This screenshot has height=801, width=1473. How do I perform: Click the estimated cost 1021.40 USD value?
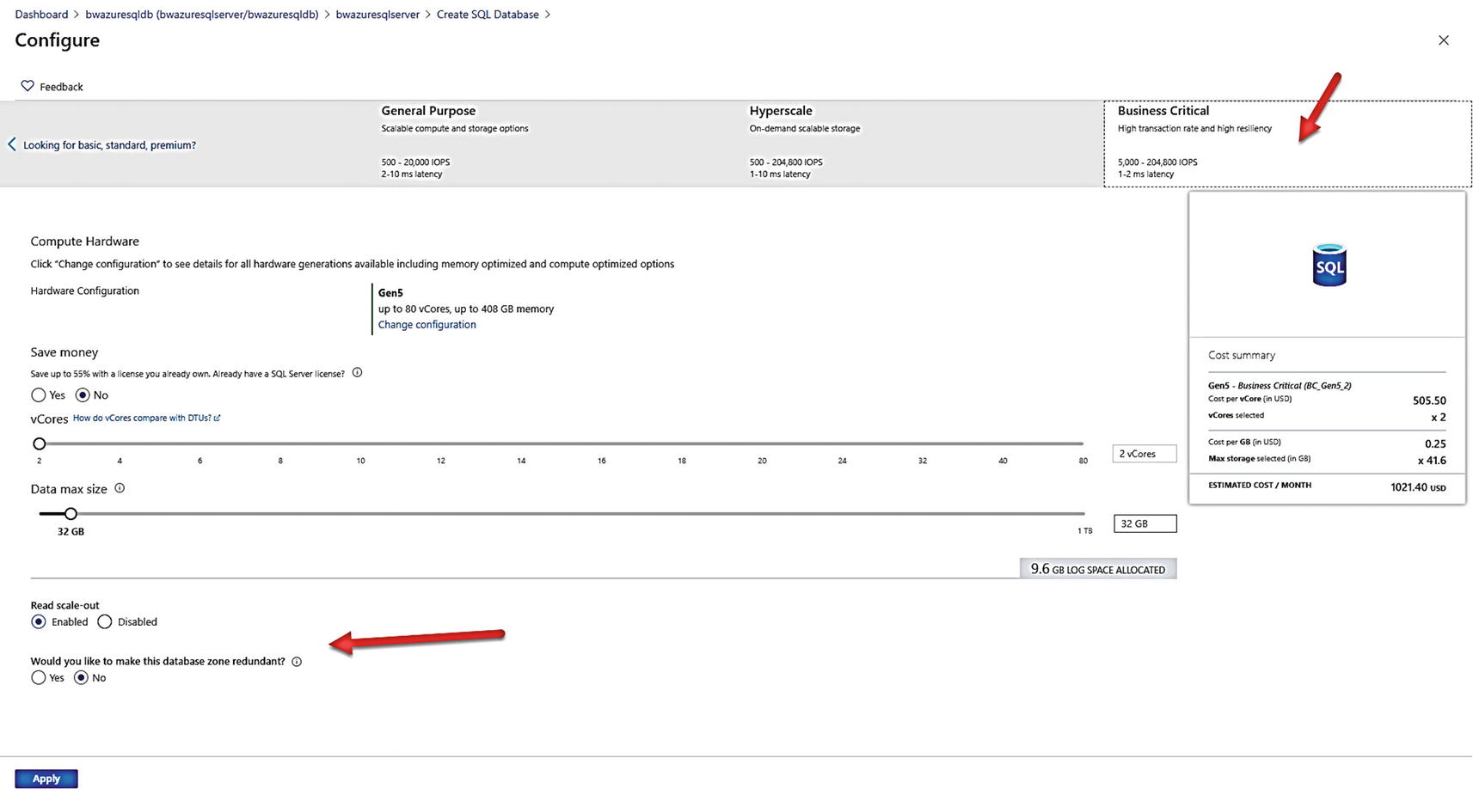coord(1418,487)
